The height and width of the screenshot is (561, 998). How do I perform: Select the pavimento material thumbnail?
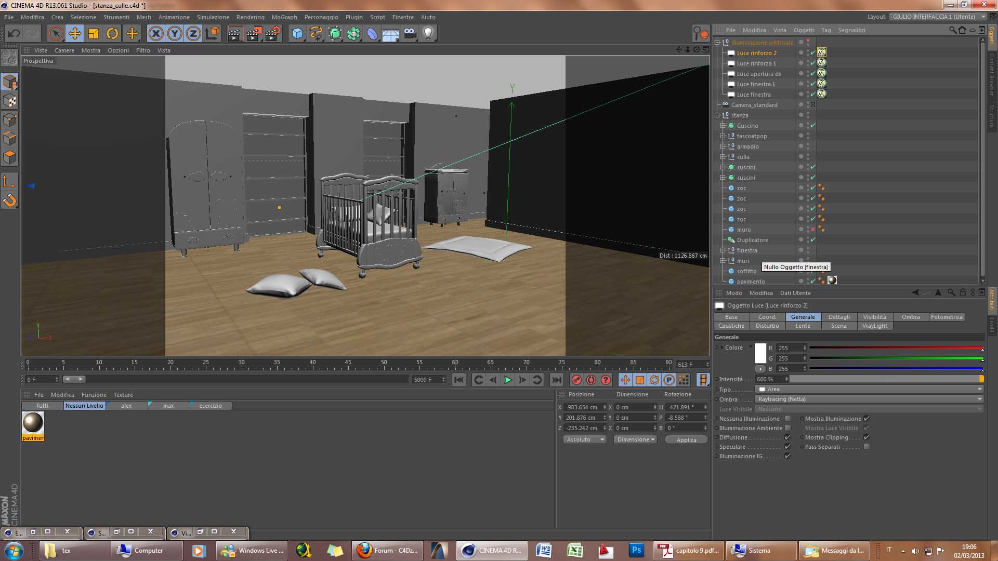coord(33,423)
